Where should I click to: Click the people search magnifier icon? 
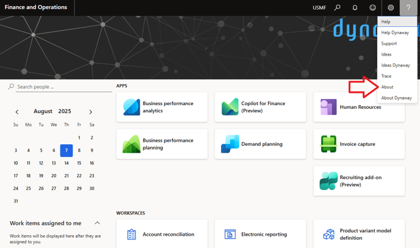[11, 87]
